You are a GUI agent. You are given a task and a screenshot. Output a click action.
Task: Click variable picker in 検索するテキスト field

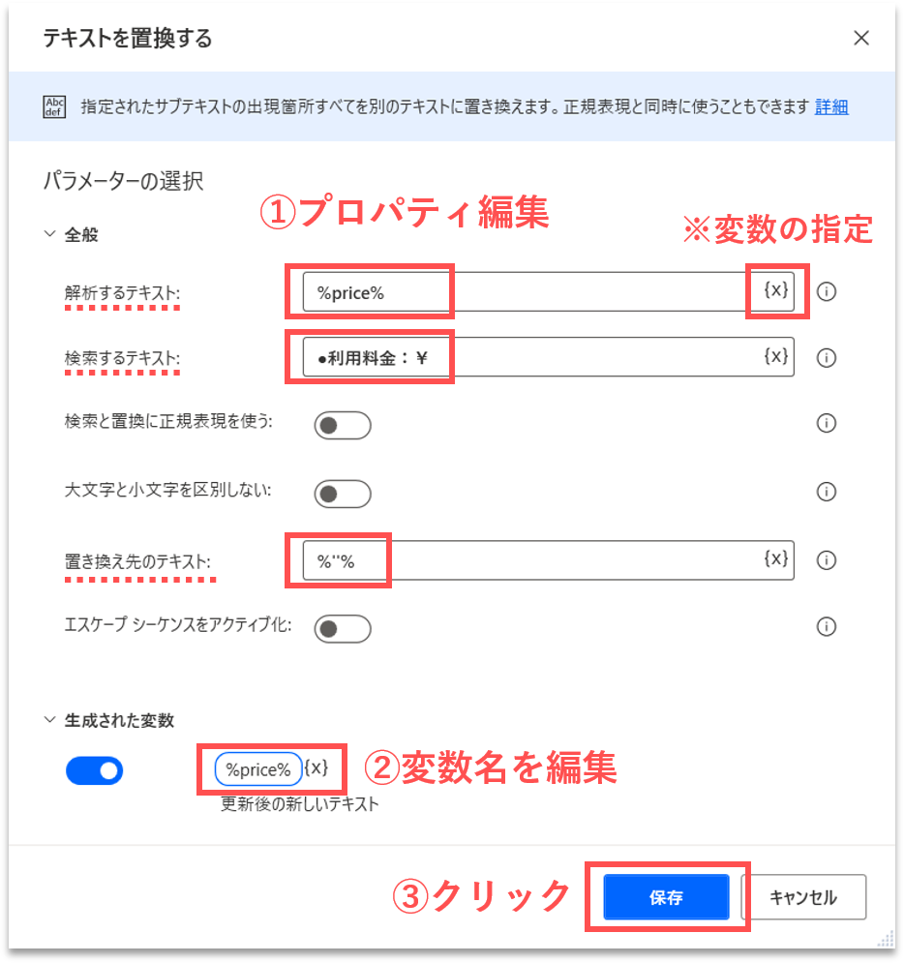(x=775, y=356)
